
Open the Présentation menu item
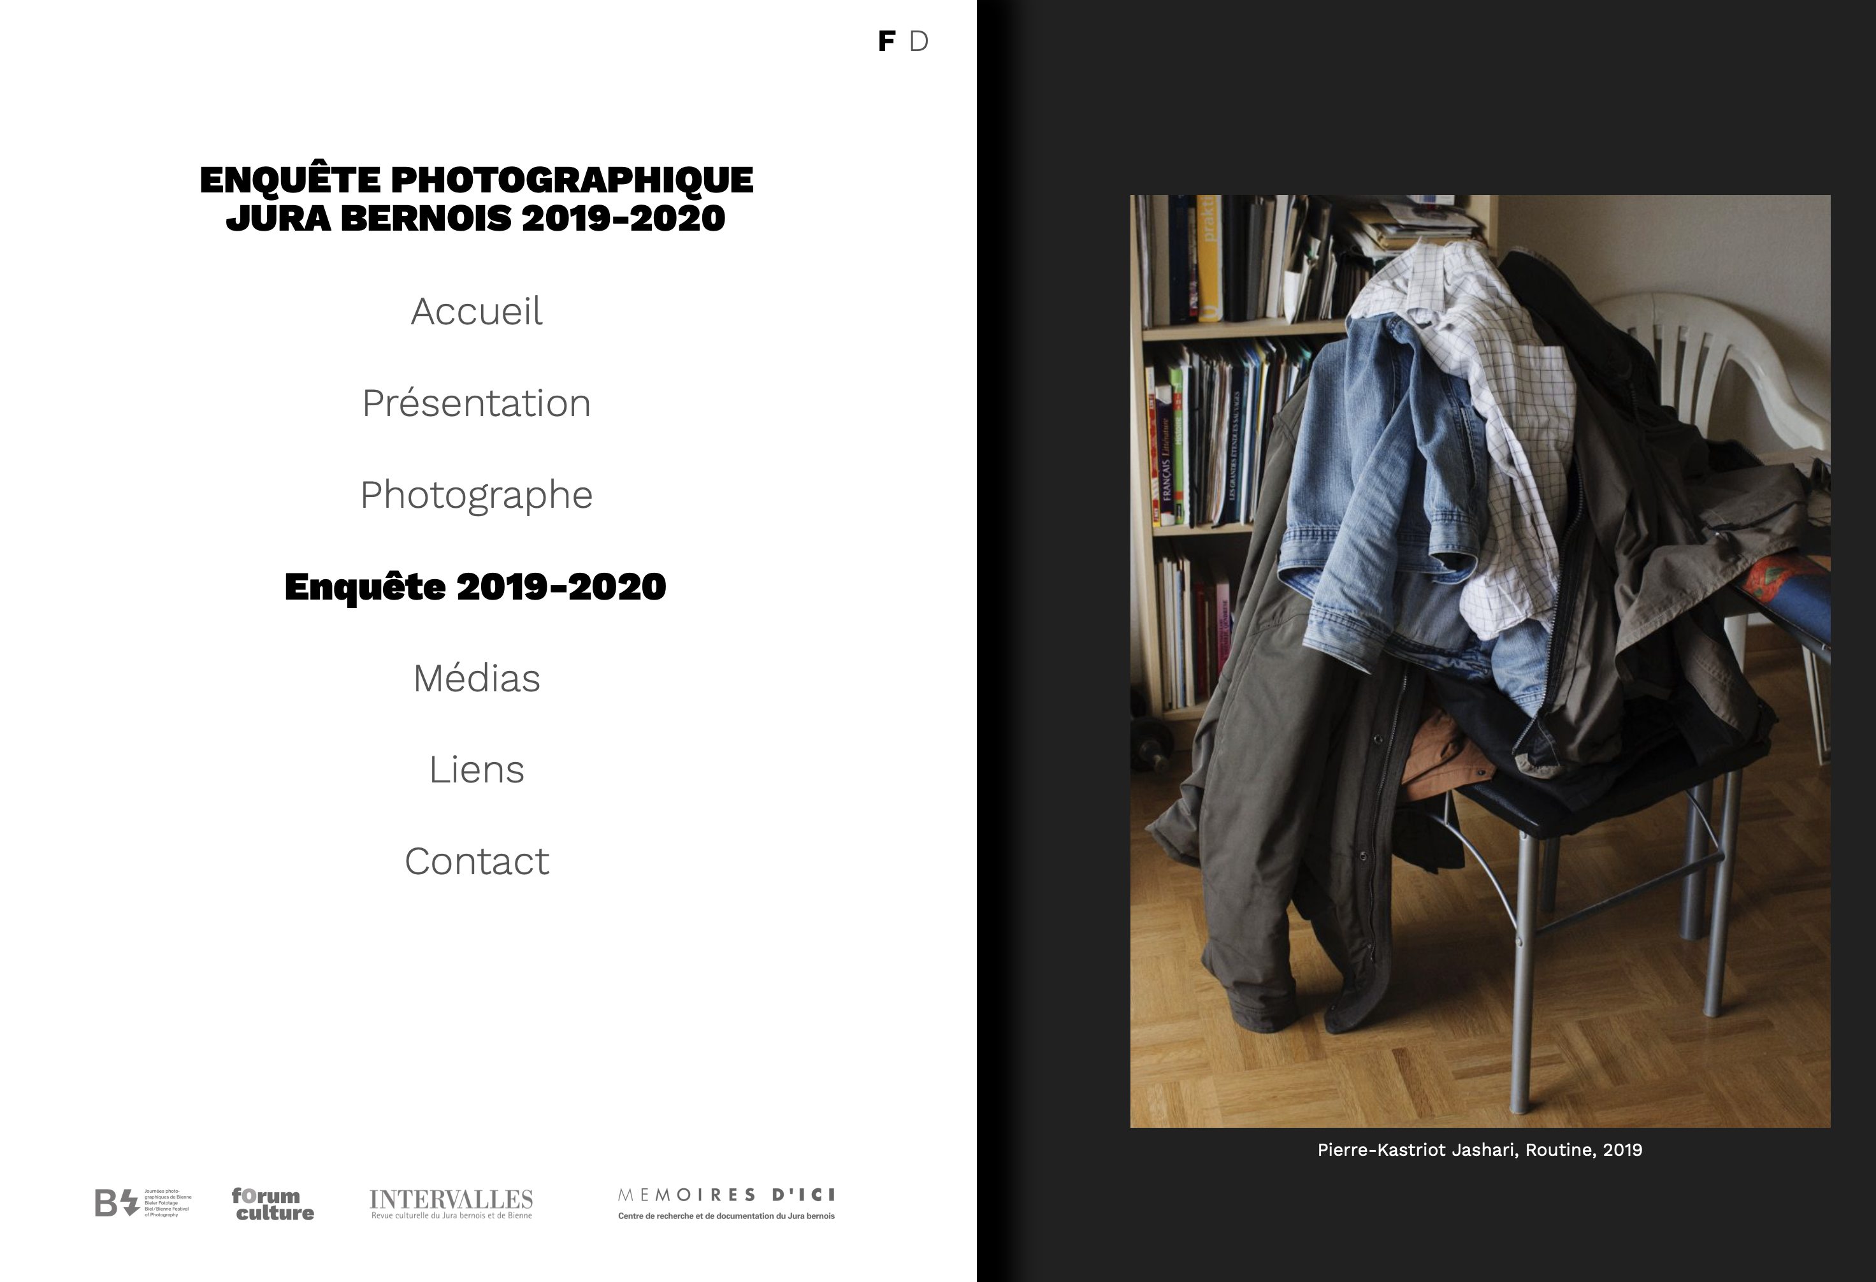[476, 403]
